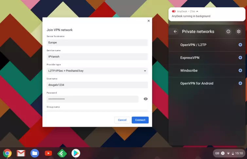Add an OpenVPN / L2TP connection
247x159 pixels.
click(240, 45)
